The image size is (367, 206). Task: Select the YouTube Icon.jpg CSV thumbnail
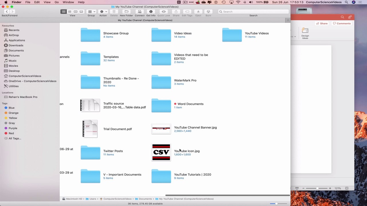[x=161, y=152]
